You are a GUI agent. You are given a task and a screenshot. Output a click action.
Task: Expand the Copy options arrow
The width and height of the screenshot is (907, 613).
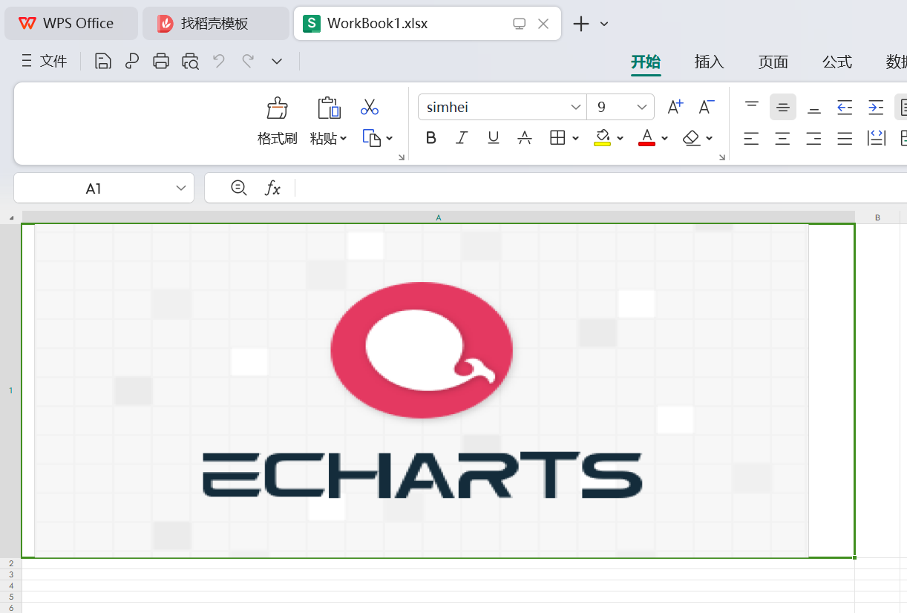click(390, 138)
